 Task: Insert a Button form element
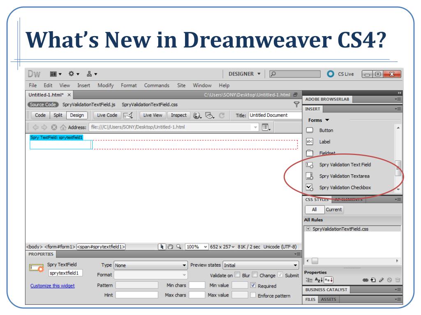(326, 130)
